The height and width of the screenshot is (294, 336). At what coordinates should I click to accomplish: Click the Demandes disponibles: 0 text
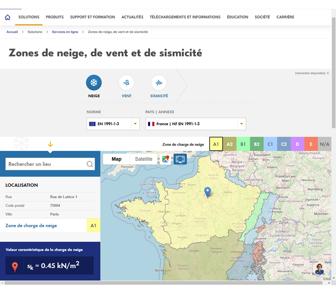click(x=312, y=73)
